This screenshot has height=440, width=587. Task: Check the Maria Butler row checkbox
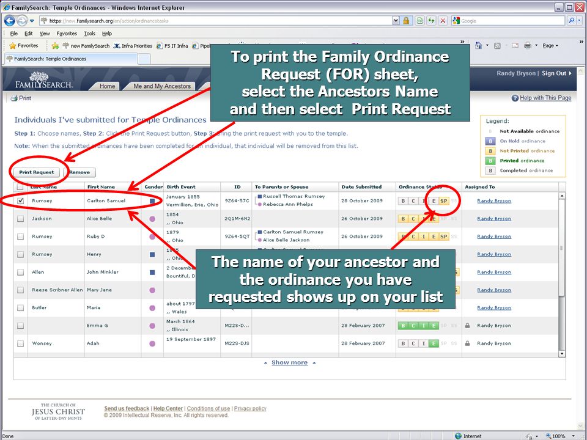(21, 308)
